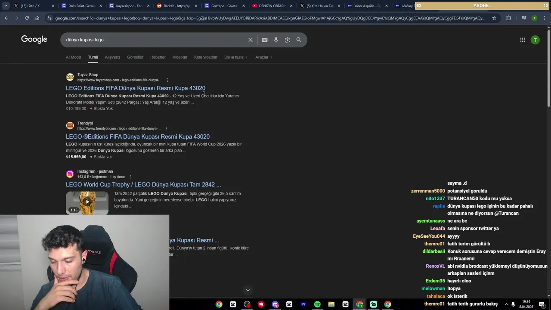Open more options for Toyzz Shop result
The height and width of the screenshot is (310, 551).
[167, 80]
